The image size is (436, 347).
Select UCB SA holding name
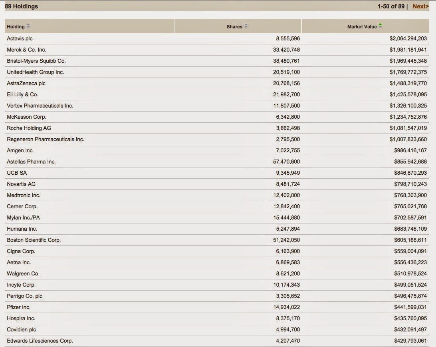pyautogui.click(x=17, y=173)
